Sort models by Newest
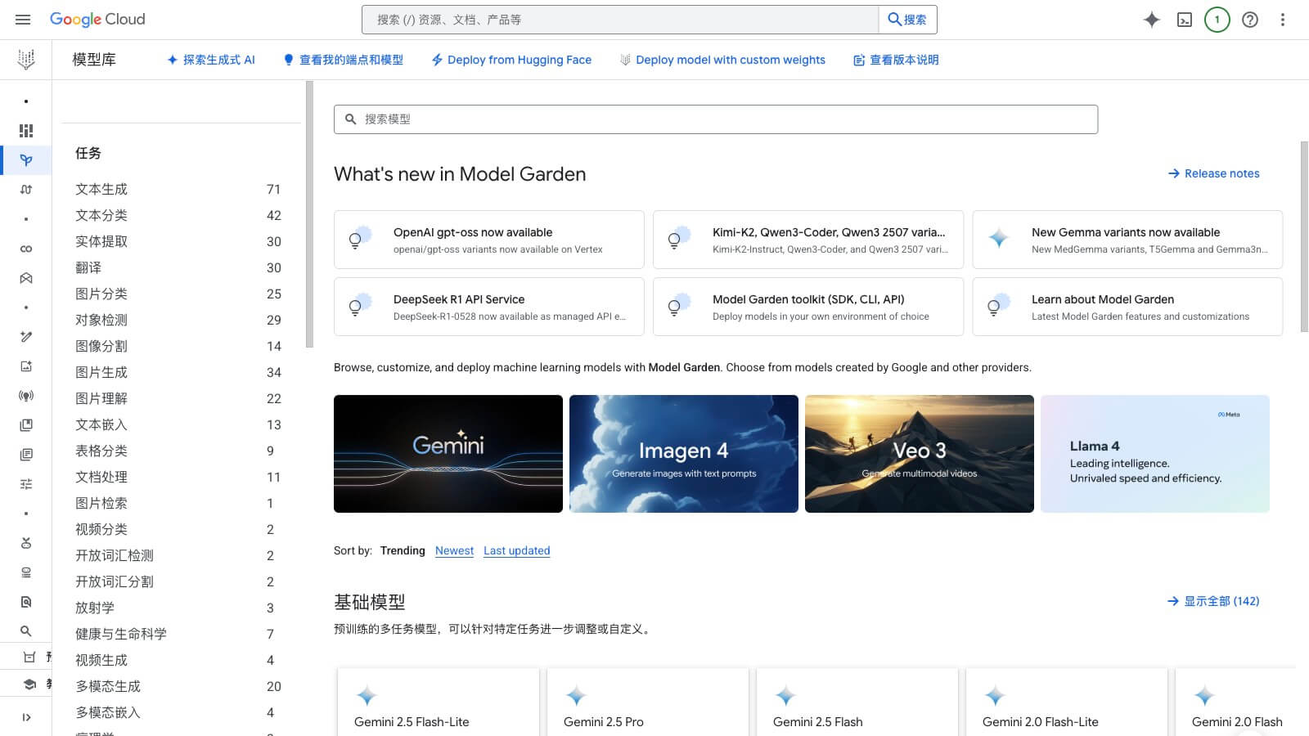The width and height of the screenshot is (1309, 736). coord(454,550)
